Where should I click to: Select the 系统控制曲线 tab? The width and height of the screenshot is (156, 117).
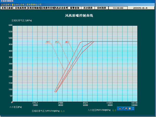pyautogui.click(x=34, y=8)
